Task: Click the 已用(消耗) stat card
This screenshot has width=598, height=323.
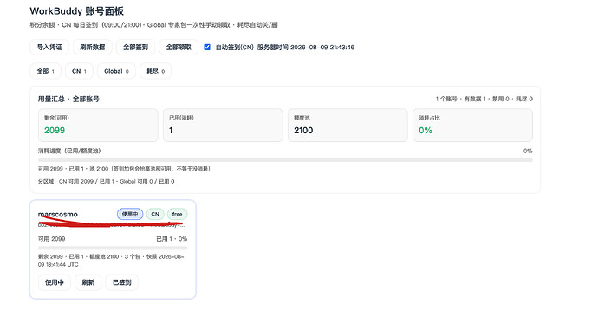Action: (x=223, y=126)
